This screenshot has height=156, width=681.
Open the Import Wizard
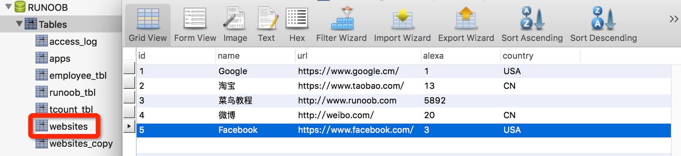[x=402, y=25]
